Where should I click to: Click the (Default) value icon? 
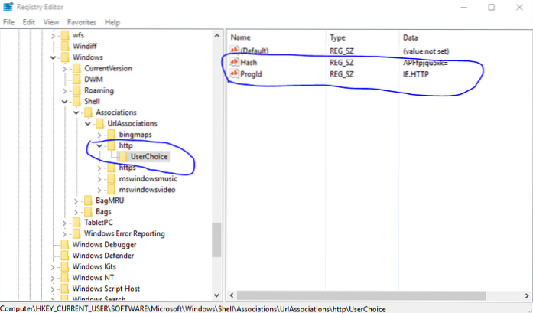tap(235, 51)
